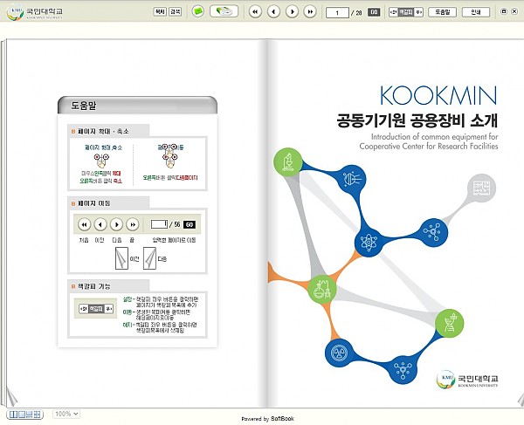Viewport: 524px width, 425px height.
Task: Click bottom-left page curl to go back
Action: (11, 396)
